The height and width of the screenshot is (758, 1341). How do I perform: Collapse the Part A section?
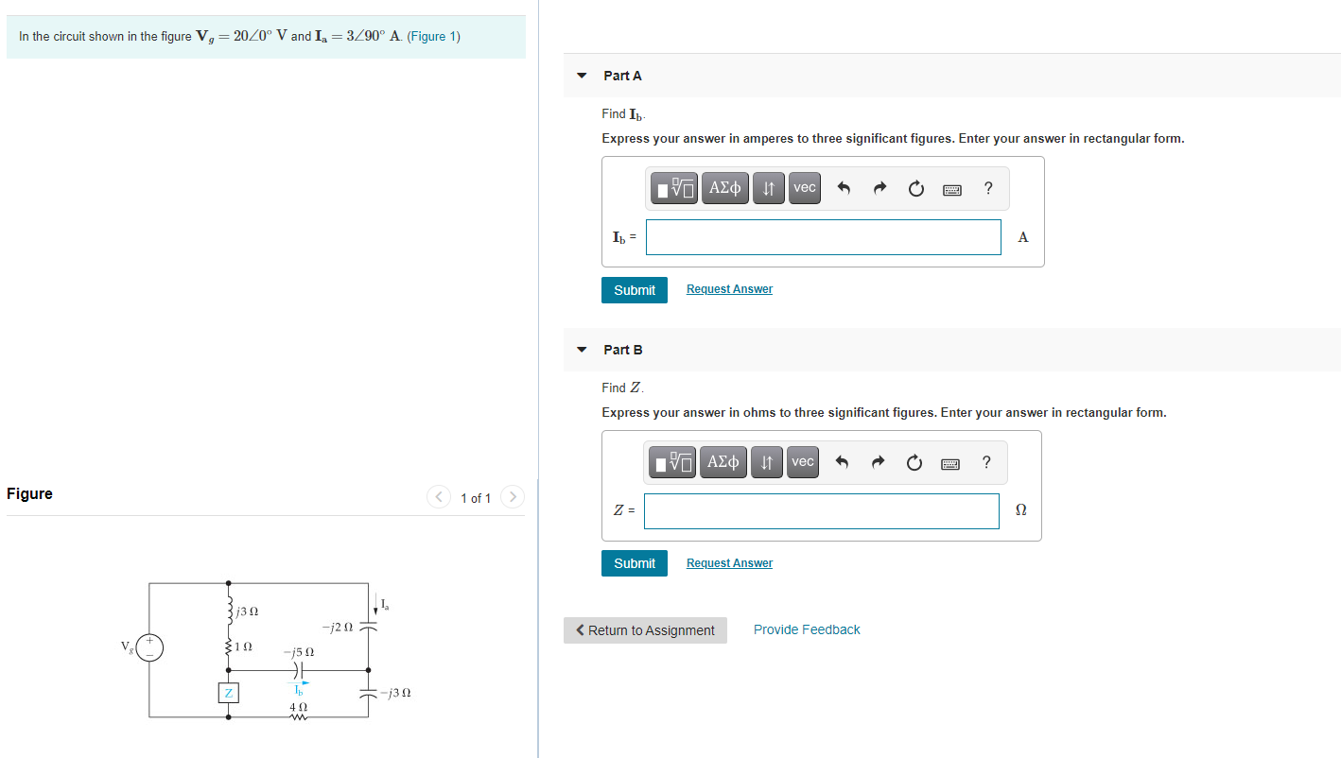582,76
